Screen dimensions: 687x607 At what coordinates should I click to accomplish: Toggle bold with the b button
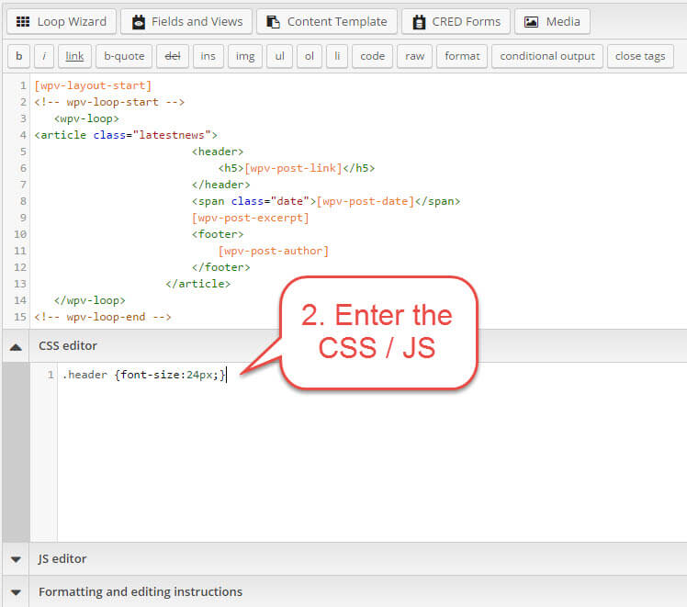19,56
